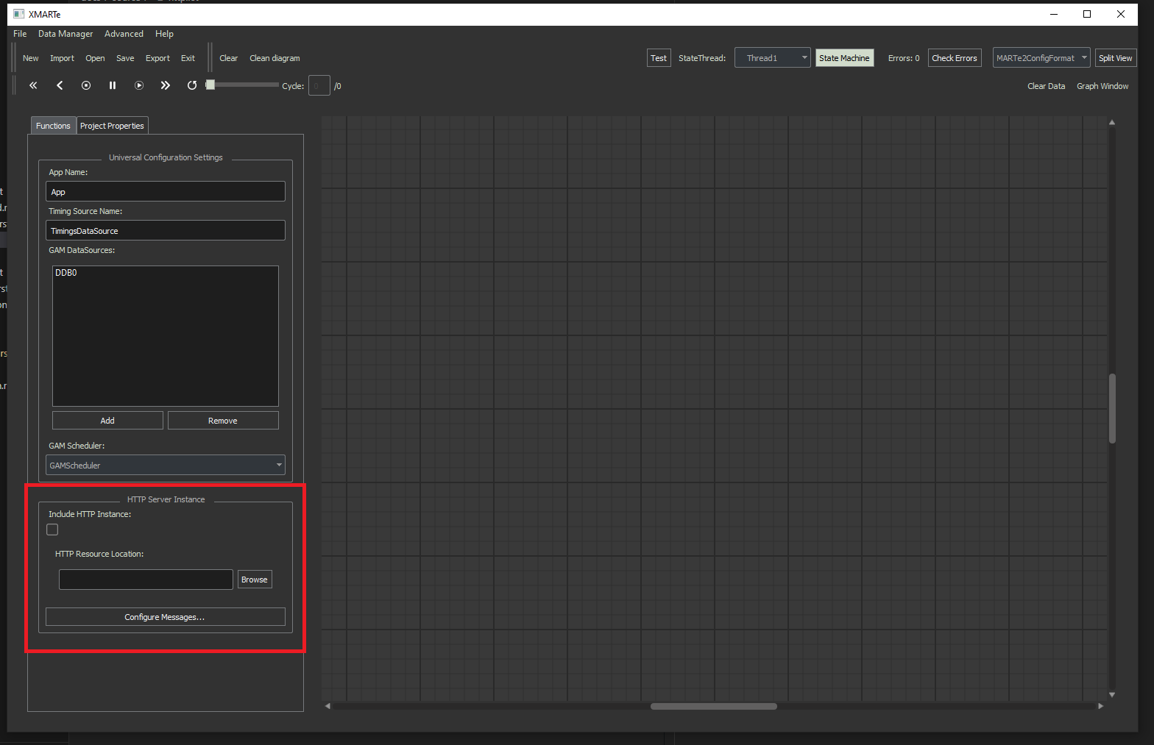Click the fast-forward double-arrow icon
1154x745 pixels.
[x=166, y=85]
